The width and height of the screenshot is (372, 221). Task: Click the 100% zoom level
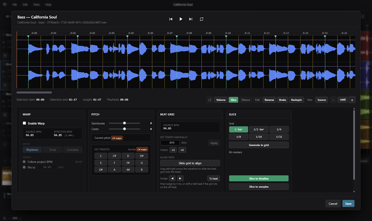coord(342,100)
